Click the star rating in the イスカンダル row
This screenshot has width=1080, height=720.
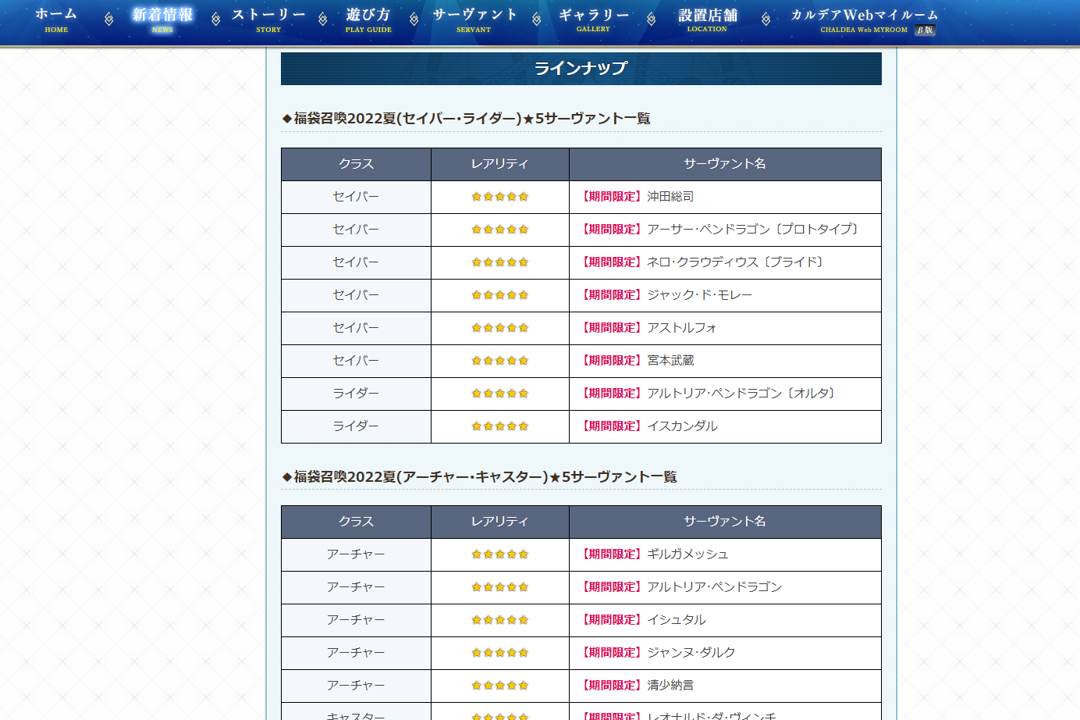499,426
